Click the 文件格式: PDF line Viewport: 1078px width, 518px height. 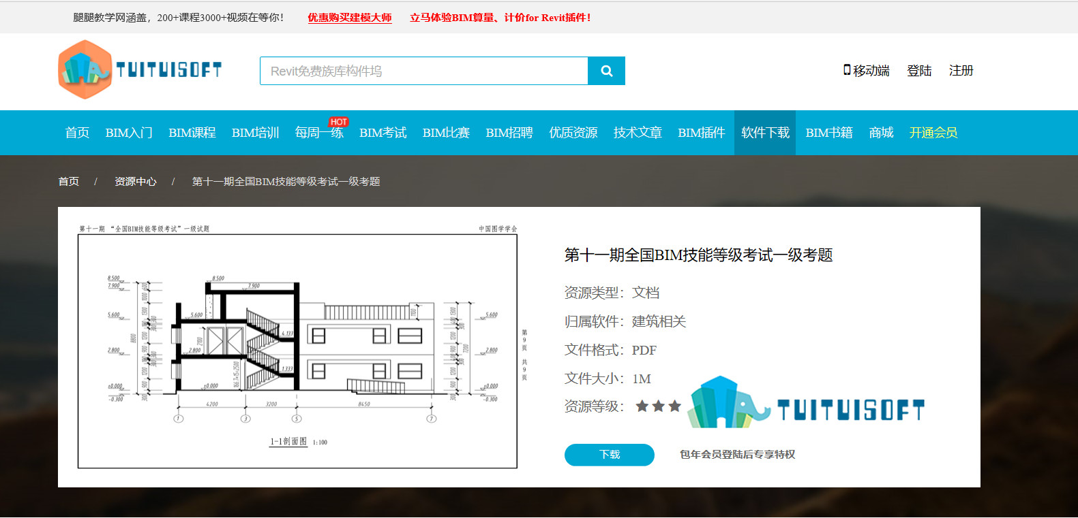click(610, 350)
